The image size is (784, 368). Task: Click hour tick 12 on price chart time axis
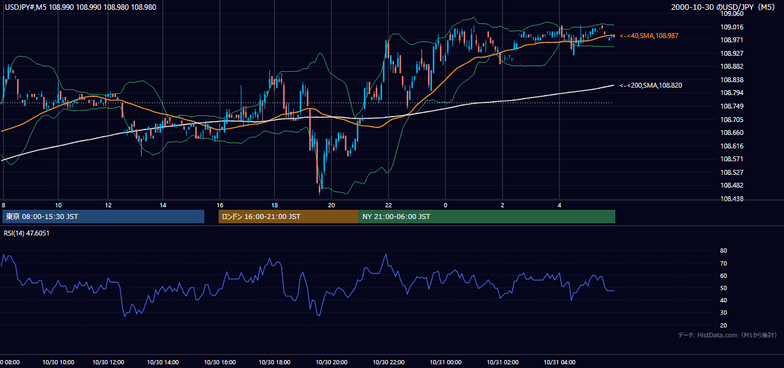tap(108, 205)
